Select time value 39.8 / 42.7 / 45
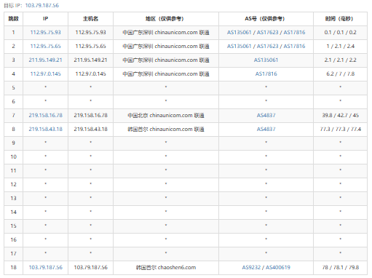Viewport: 372px width, 278px height. coord(340,115)
